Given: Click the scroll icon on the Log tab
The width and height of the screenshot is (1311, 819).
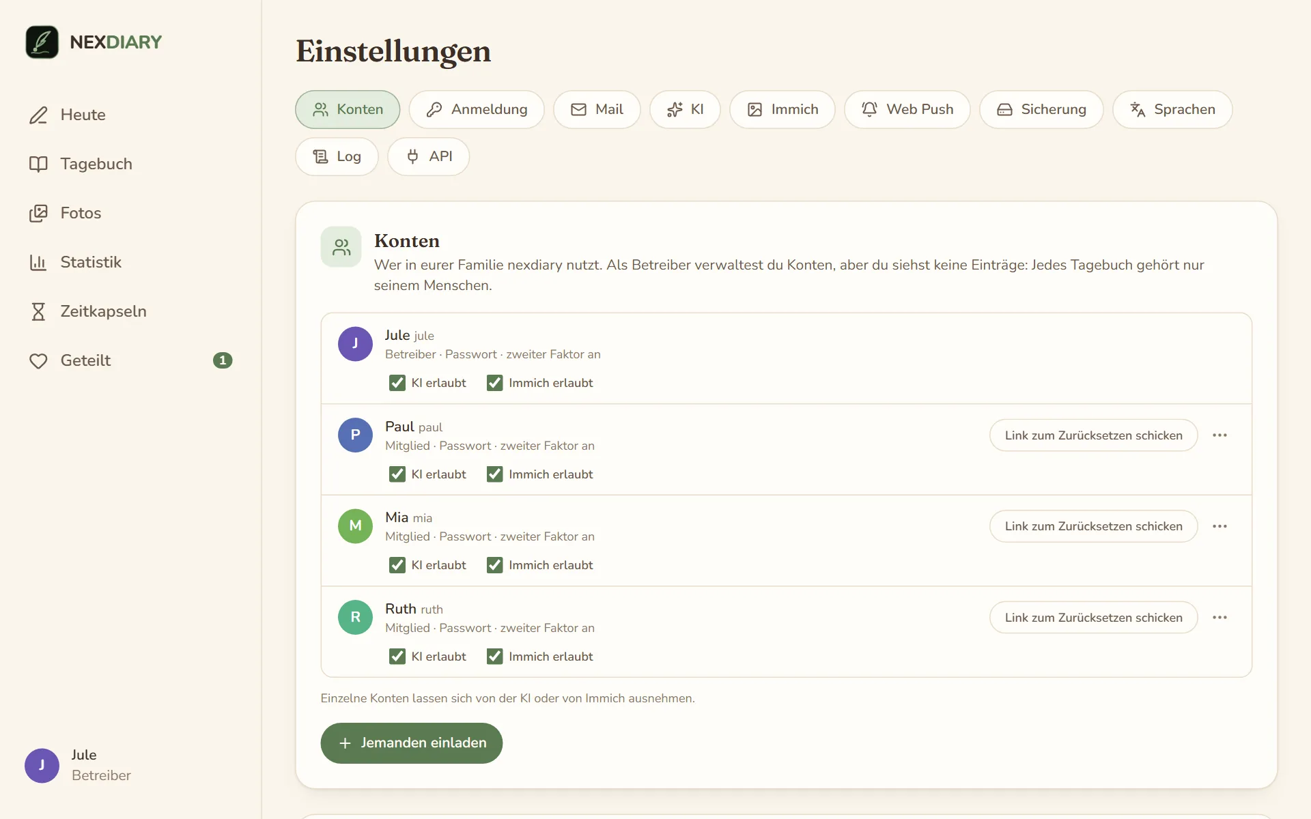Looking at the screenshot, I should tap(320, 156).
